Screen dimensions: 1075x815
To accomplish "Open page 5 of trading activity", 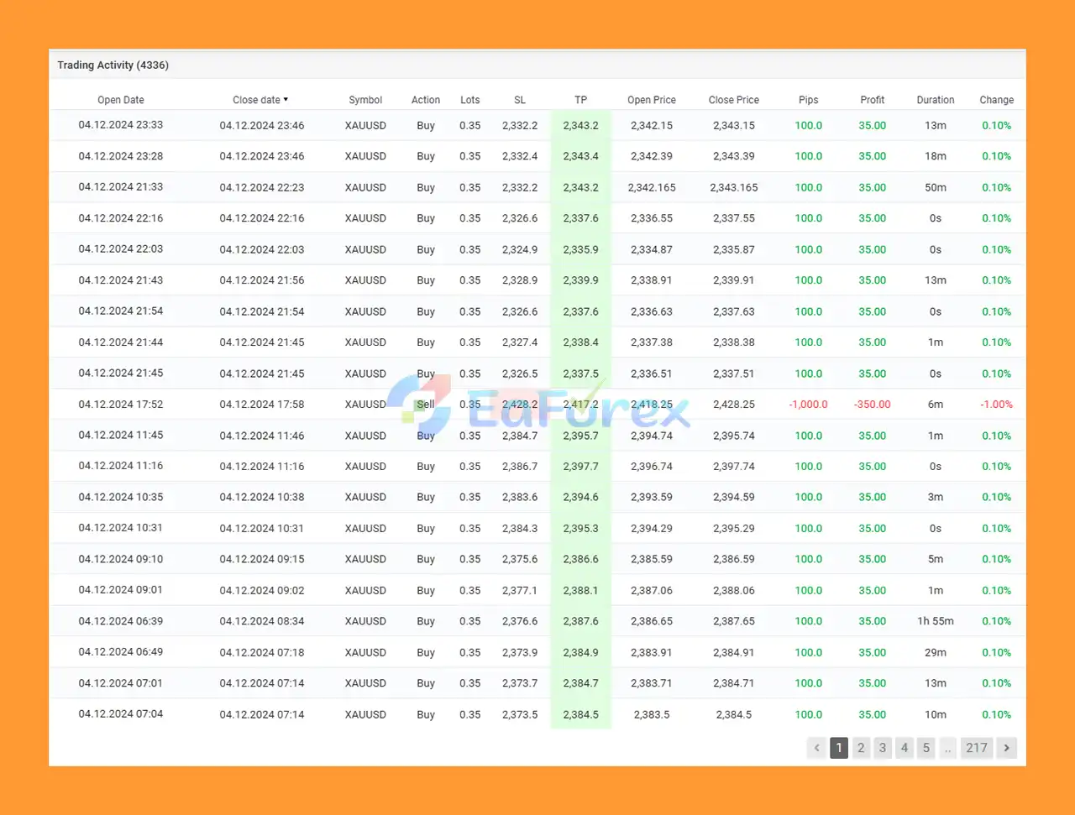I will pos(926,748).
